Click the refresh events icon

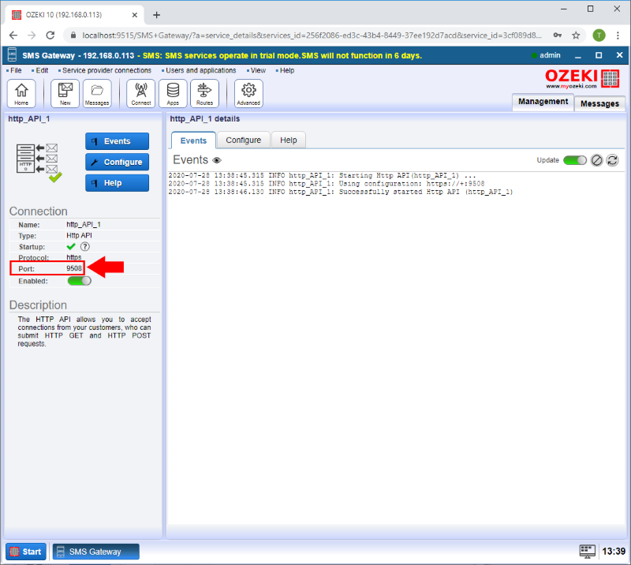click(x=613, y=160)
